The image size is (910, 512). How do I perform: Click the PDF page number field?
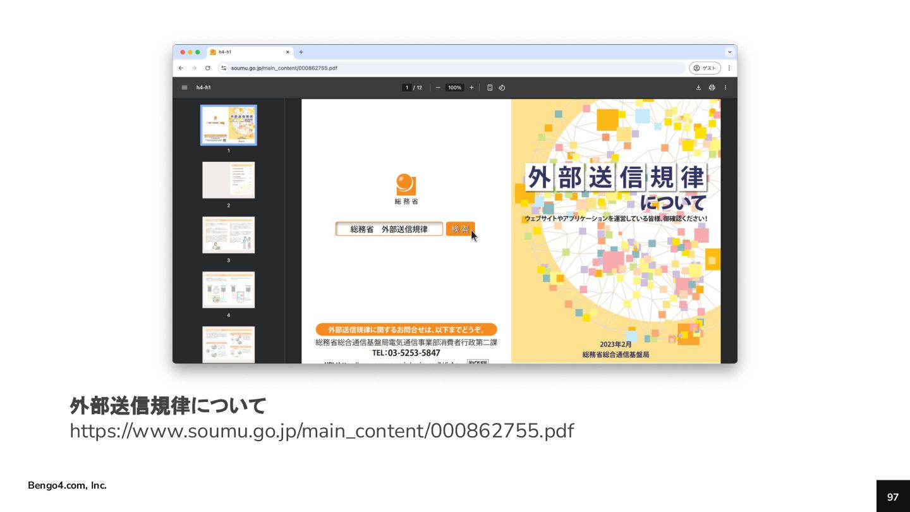tap(407, 87)
